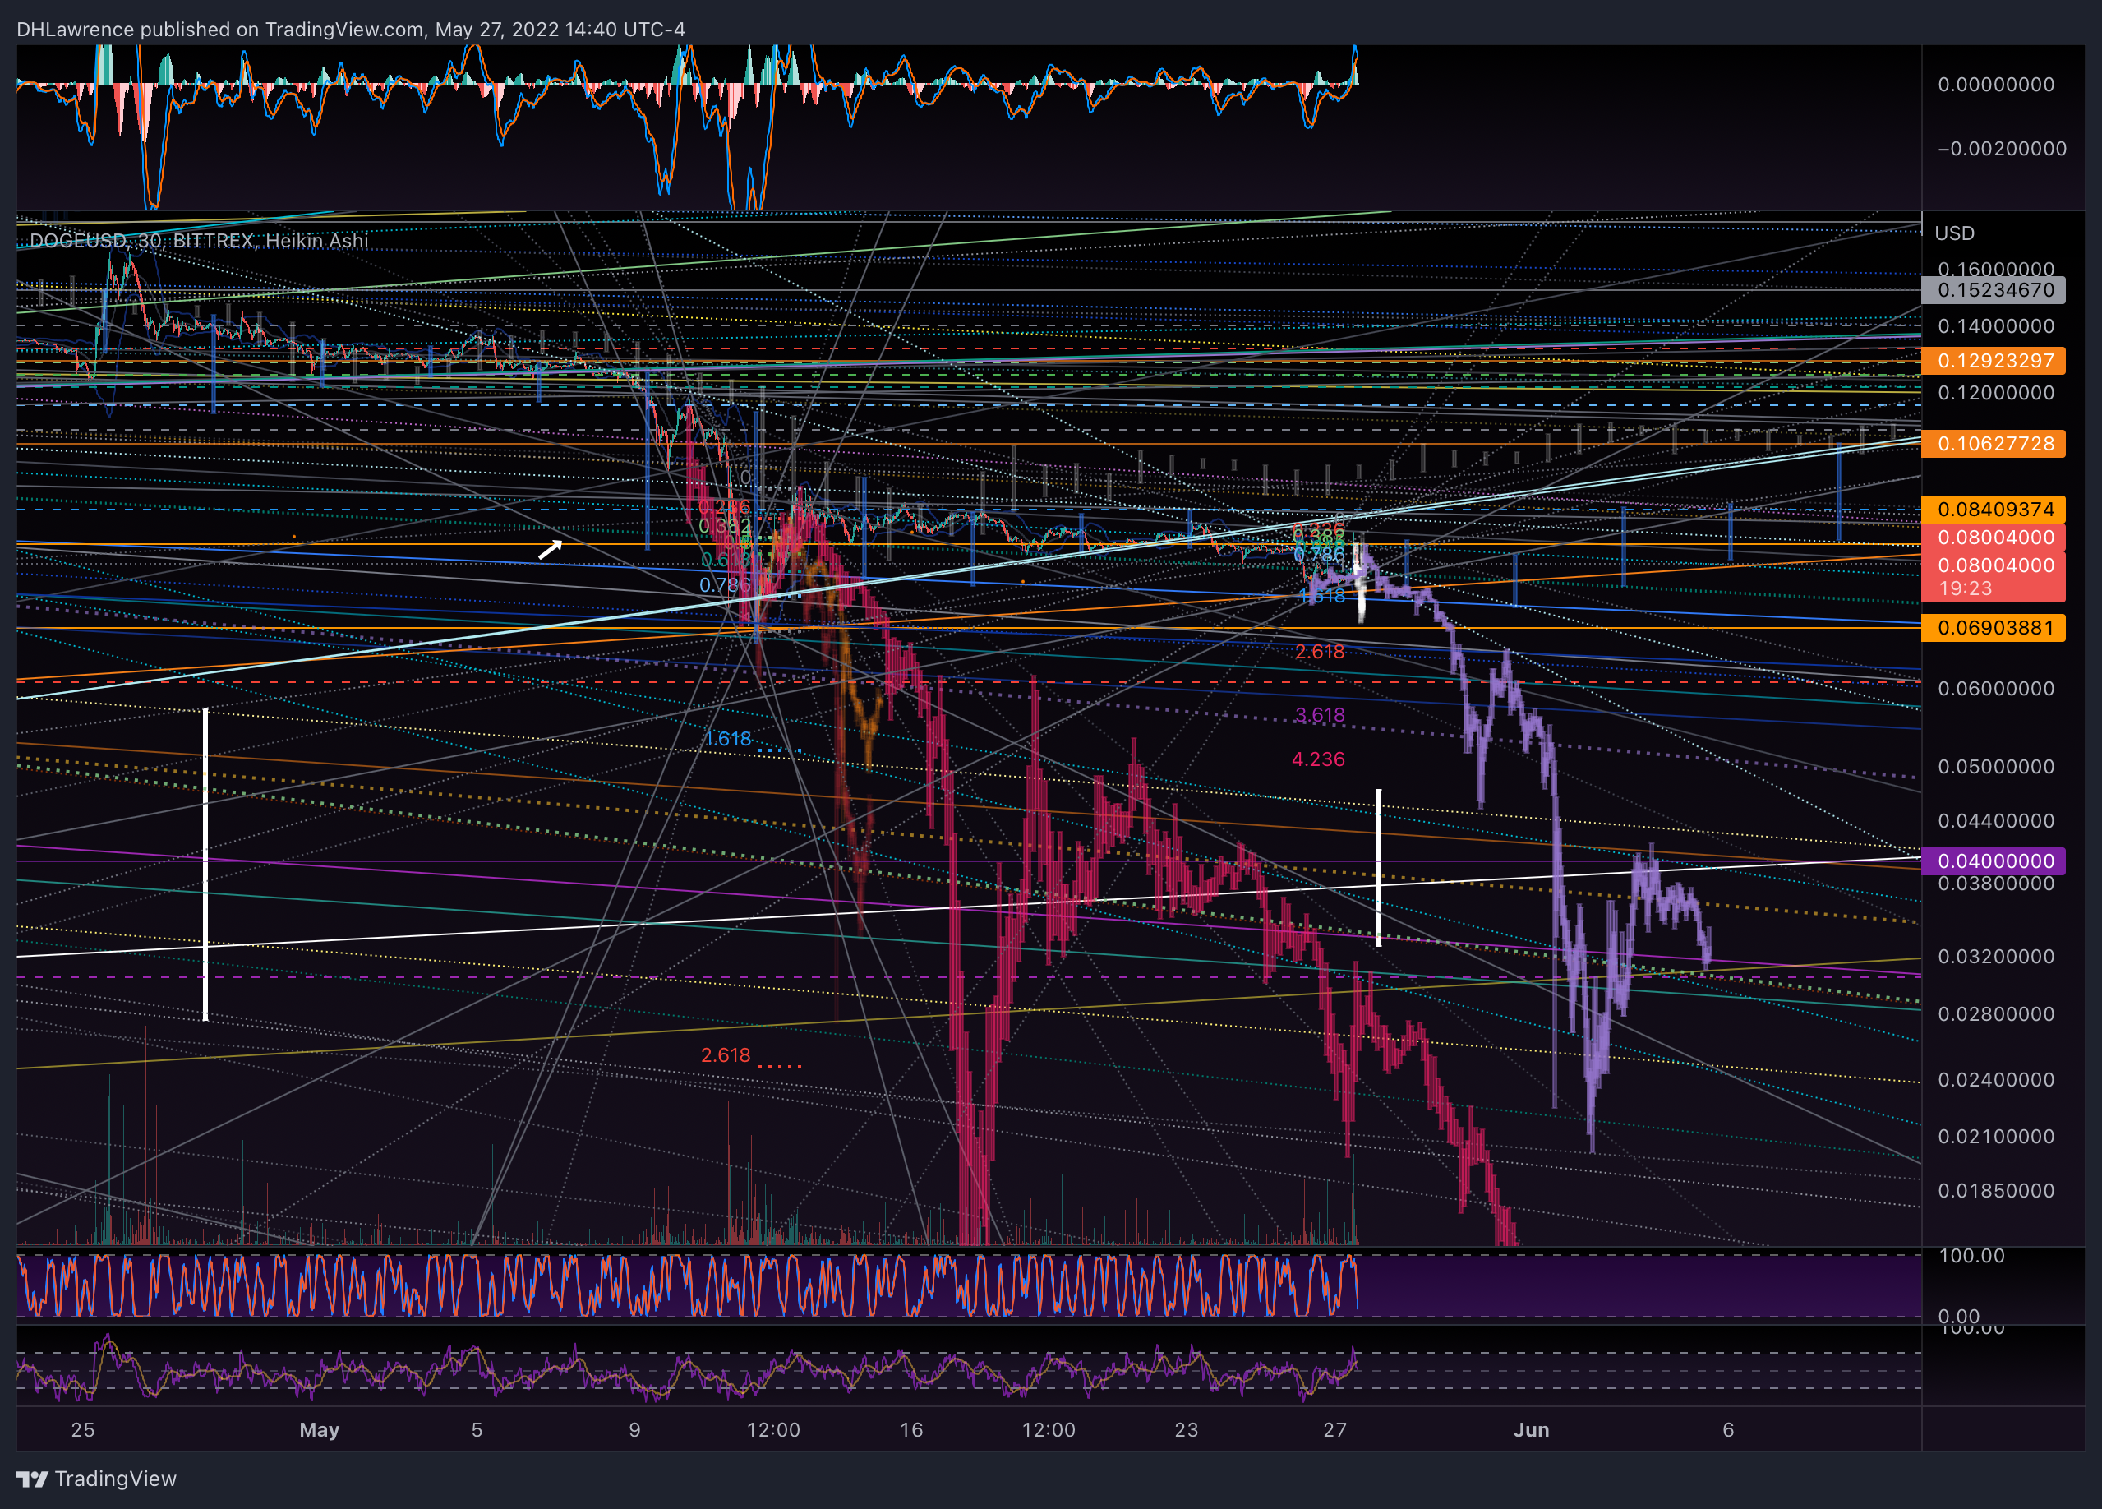Click the orange 0.12923297 price label
Screen dimensions: 2102x1509
[1994, 361]
